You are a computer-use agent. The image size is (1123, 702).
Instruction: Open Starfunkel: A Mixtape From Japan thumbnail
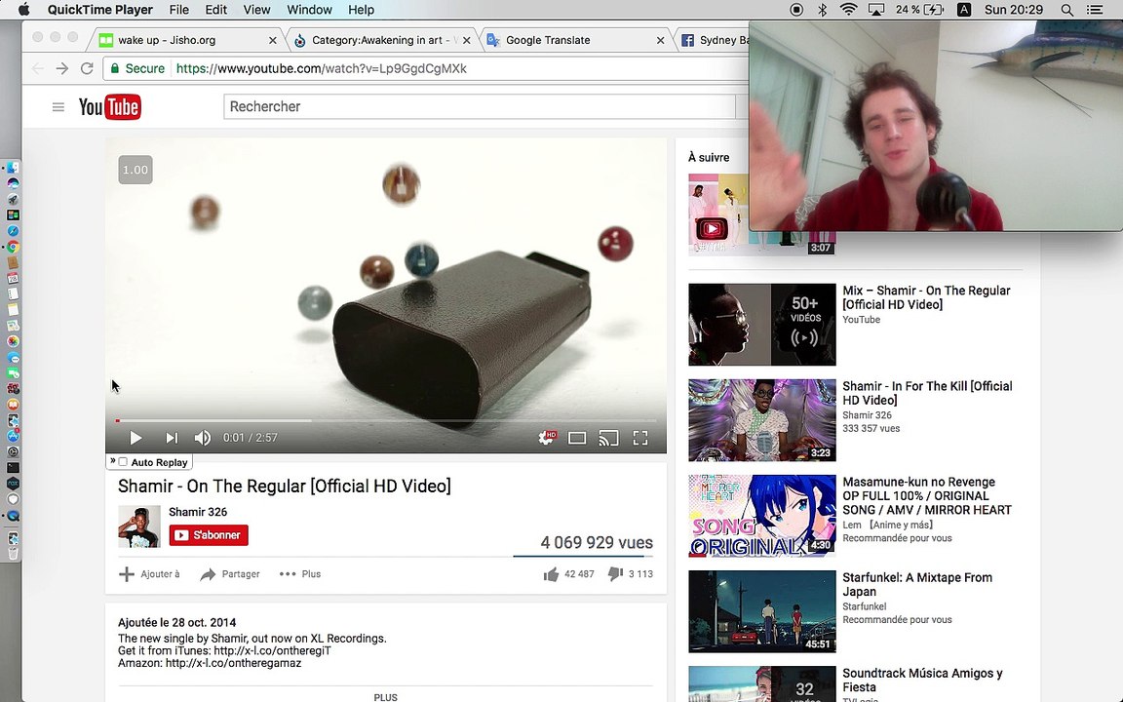click(762, 611)
